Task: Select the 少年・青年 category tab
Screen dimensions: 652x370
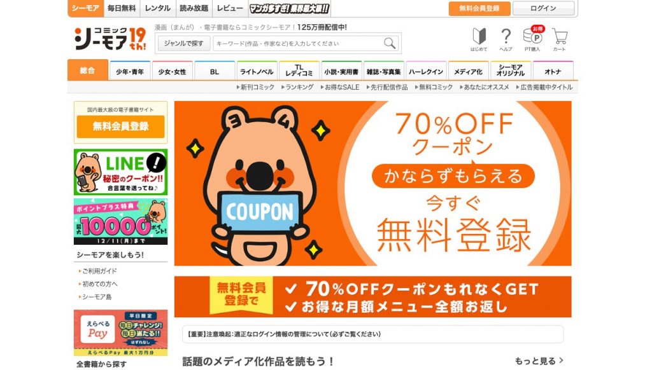Action: click(x=130, y=71)
